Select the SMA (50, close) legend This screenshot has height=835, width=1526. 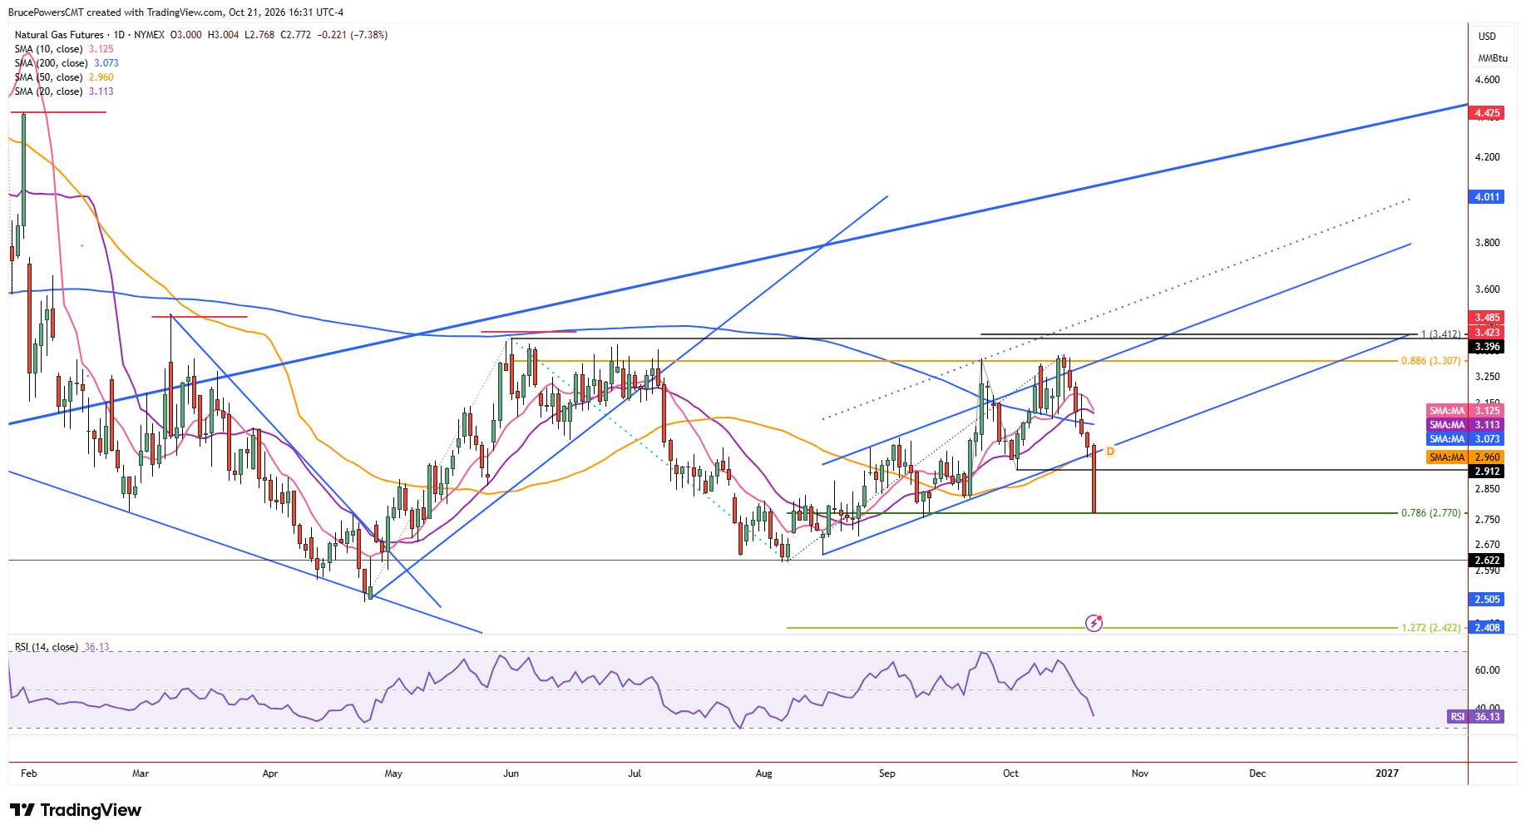(48, 77)
